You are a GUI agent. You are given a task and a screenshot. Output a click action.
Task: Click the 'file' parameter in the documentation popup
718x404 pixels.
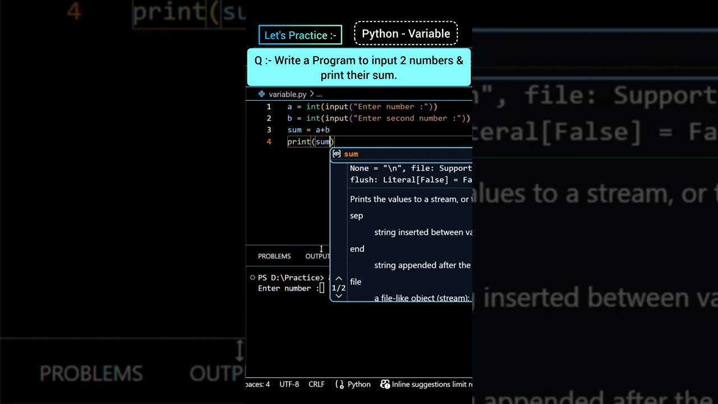356,282
